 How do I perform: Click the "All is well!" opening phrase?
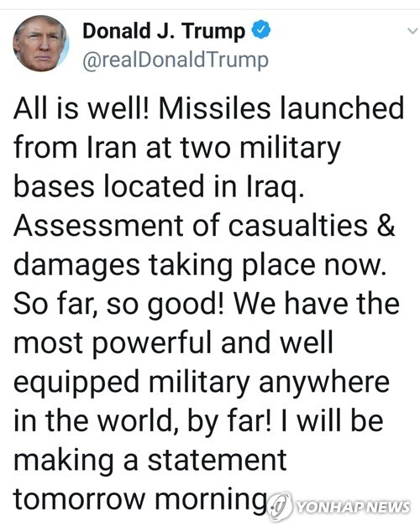click(81, 108)
